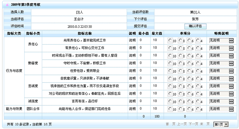Select score 10 for 言而有信，品行好
Screen dimensions: 239x129
(170, 101)
